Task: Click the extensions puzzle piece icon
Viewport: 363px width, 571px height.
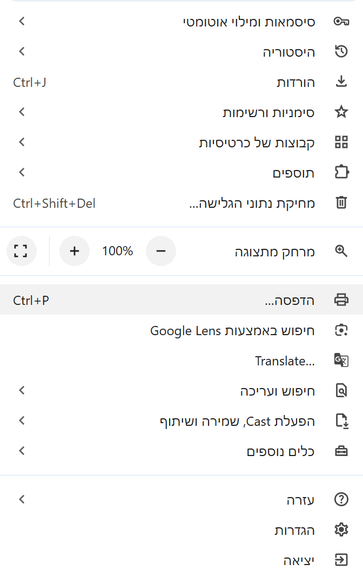Action: [341, 173]
